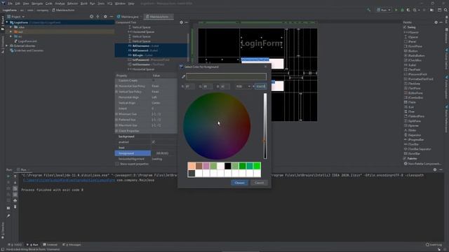Open Project panel settings gear
This screenshot has height=252, width=449.
click(x=105, y=17)
